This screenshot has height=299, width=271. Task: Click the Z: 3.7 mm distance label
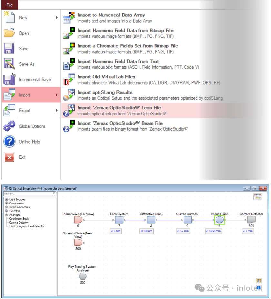coord(183,231)
